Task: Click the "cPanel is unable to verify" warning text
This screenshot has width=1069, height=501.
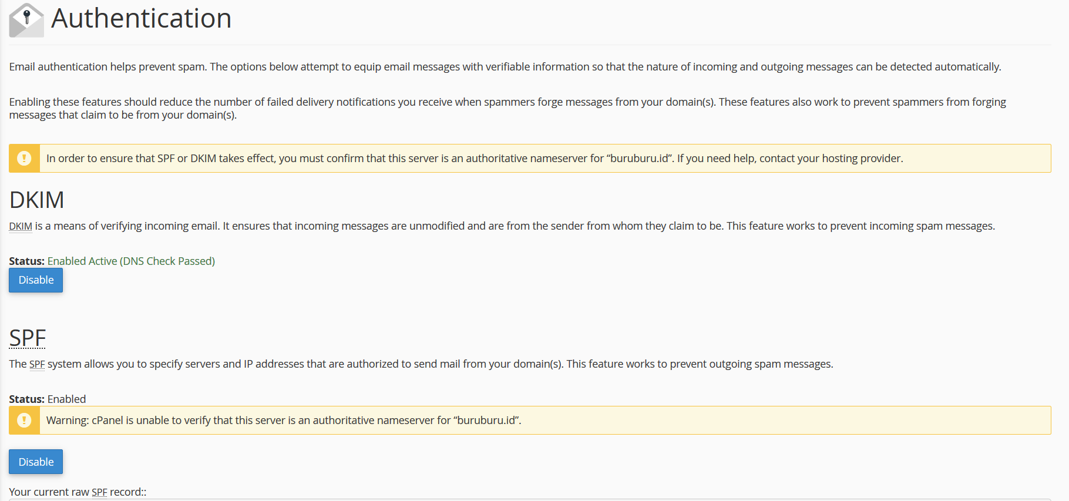Action: (284, 421)
